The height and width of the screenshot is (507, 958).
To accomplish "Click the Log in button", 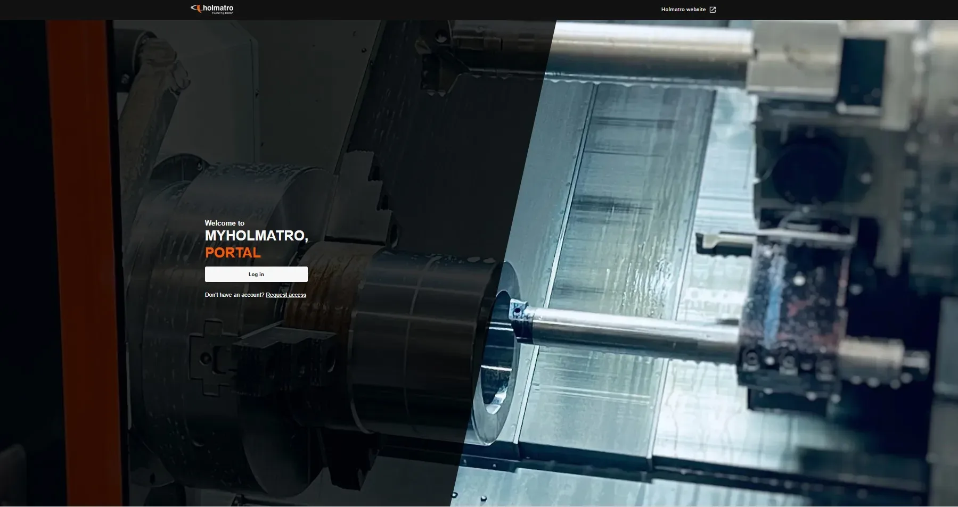I will click(256, 275).
